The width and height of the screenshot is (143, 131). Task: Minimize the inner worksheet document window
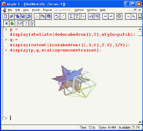coord(130,10)
